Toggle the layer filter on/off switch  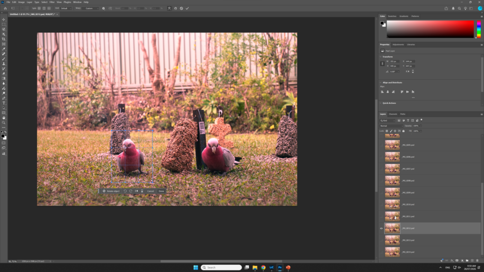point(421,120)
